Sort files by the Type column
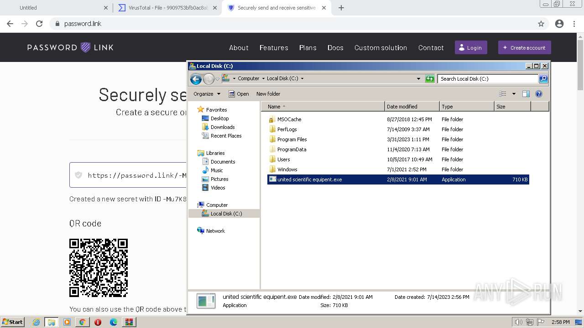This screenshot has width=584, height=328. (467, 107)
